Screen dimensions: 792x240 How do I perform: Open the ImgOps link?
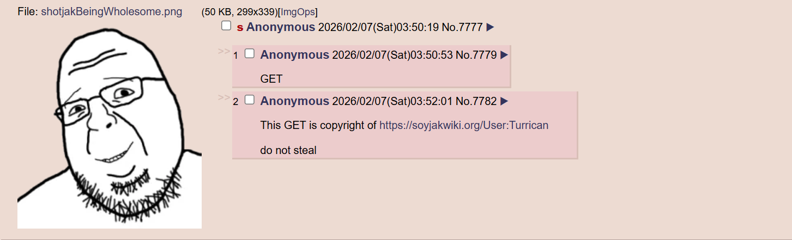(298, 11)
